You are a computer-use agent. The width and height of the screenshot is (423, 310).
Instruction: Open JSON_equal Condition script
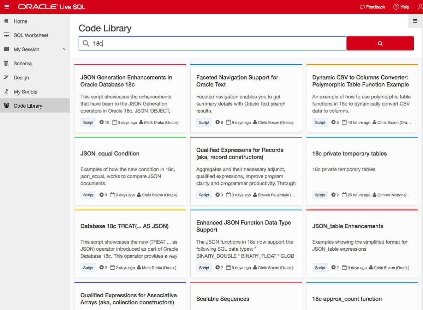click(x=110, y=154)
